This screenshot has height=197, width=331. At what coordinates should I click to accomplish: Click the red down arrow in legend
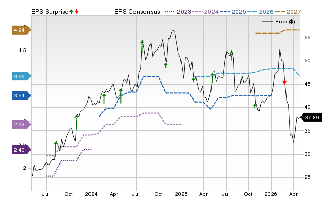pos(77,11)
